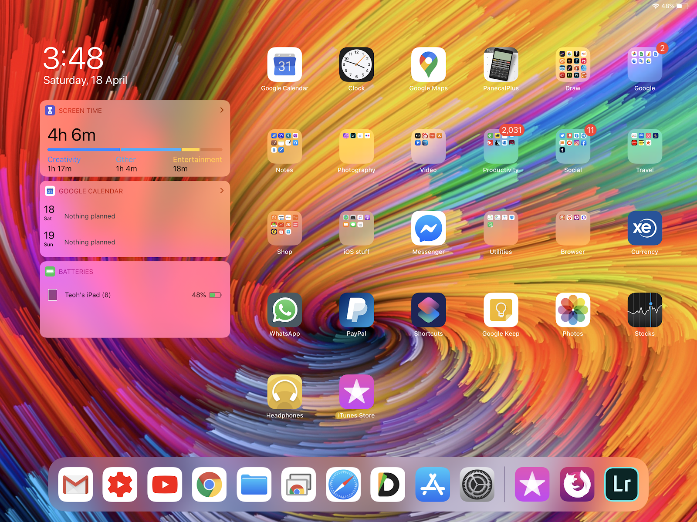Open the Files app in dock
The image size is (697, 522).
(254, 485)
